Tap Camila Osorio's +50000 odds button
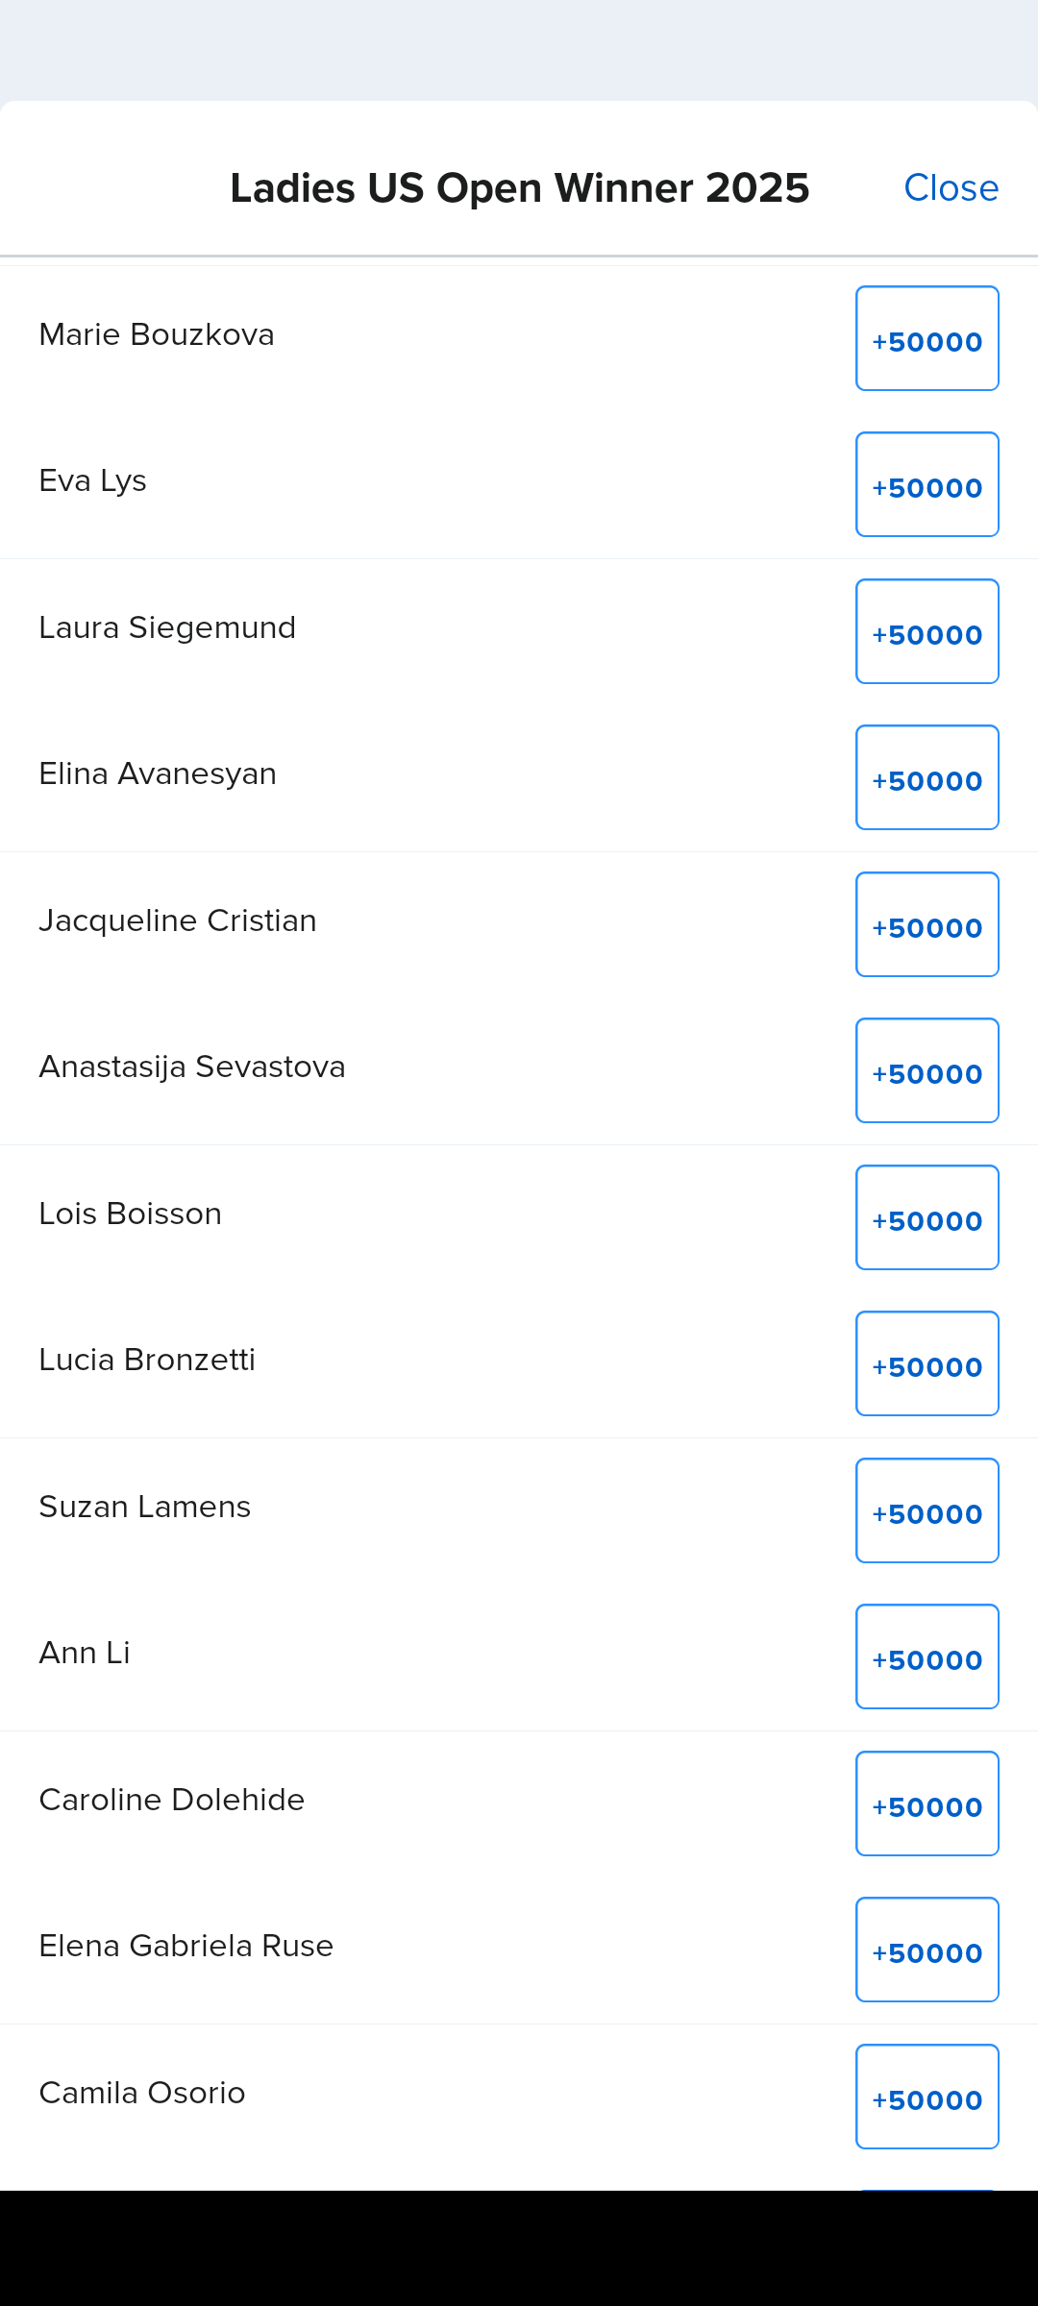Viewport: 1038px width, 2306px height. (x=927, y=2097)
